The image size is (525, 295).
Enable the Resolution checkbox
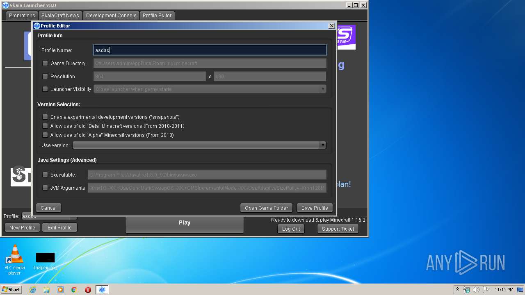(45, 76)
